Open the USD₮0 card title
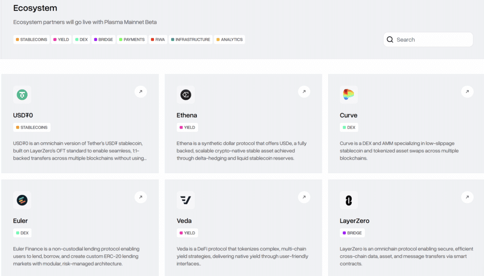Image resolution: width=484 pixels, height=276 pixels. (23, 115)
